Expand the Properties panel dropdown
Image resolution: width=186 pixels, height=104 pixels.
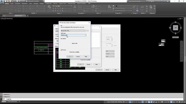(x=119, y=13)
